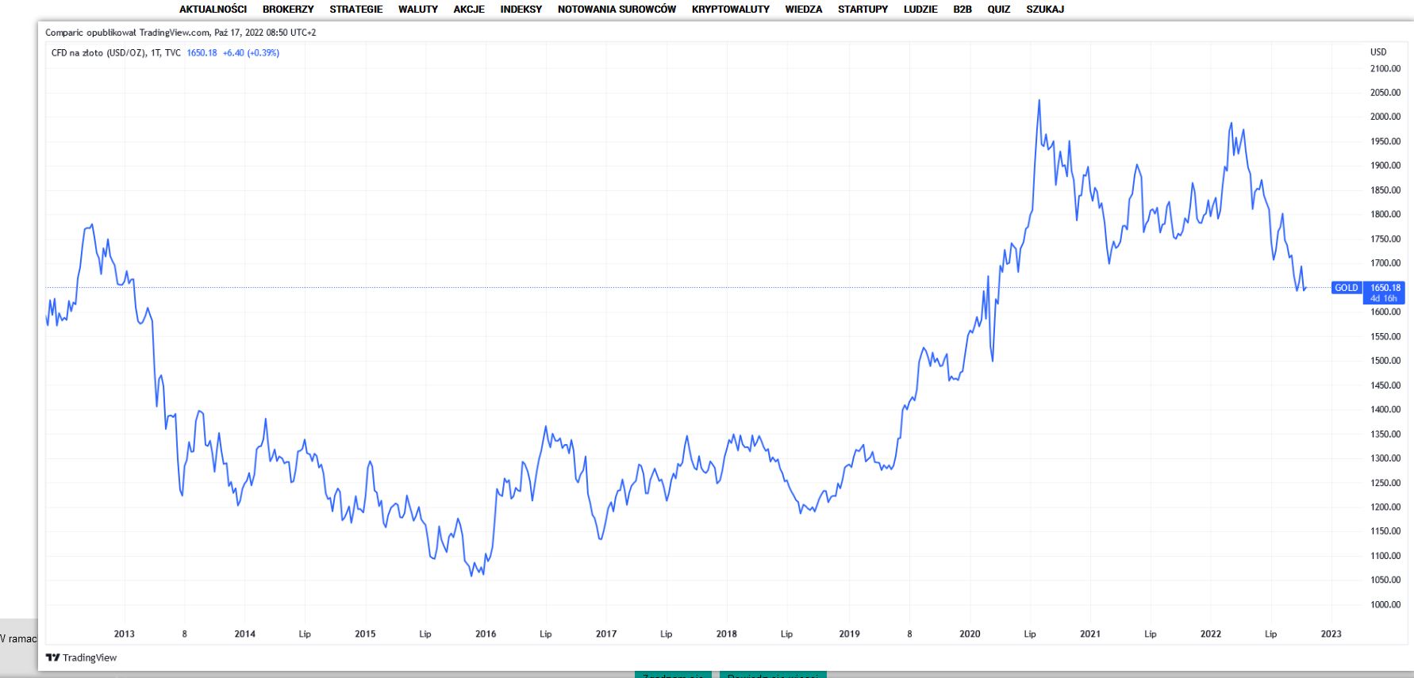
Task: Select the KRYPTOWALUTY menu item
Action: coord(730,10)
